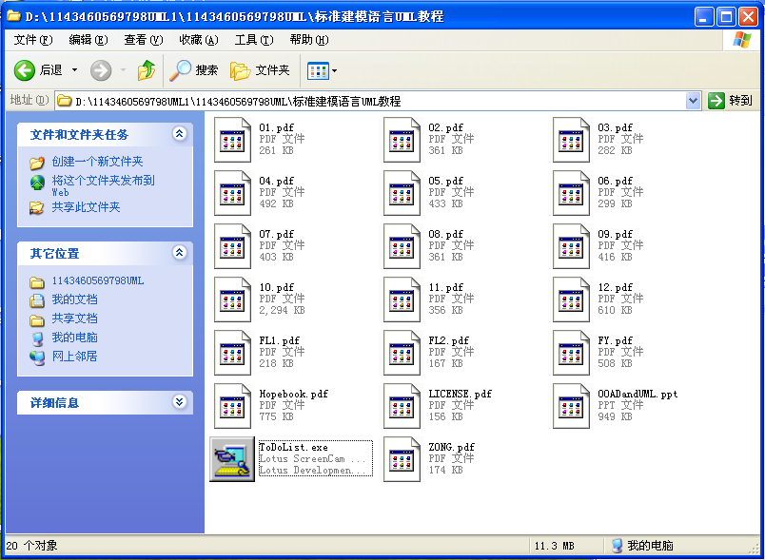This screenshot has width=765, height=560.
Task: Open the Search (搜索) toolbar button
Action: pos(194,70)
